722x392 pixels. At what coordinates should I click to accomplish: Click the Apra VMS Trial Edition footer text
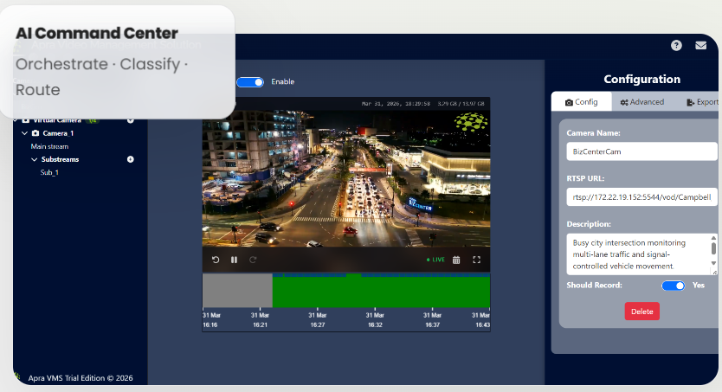pyautogui.click(x=81, y=378)
